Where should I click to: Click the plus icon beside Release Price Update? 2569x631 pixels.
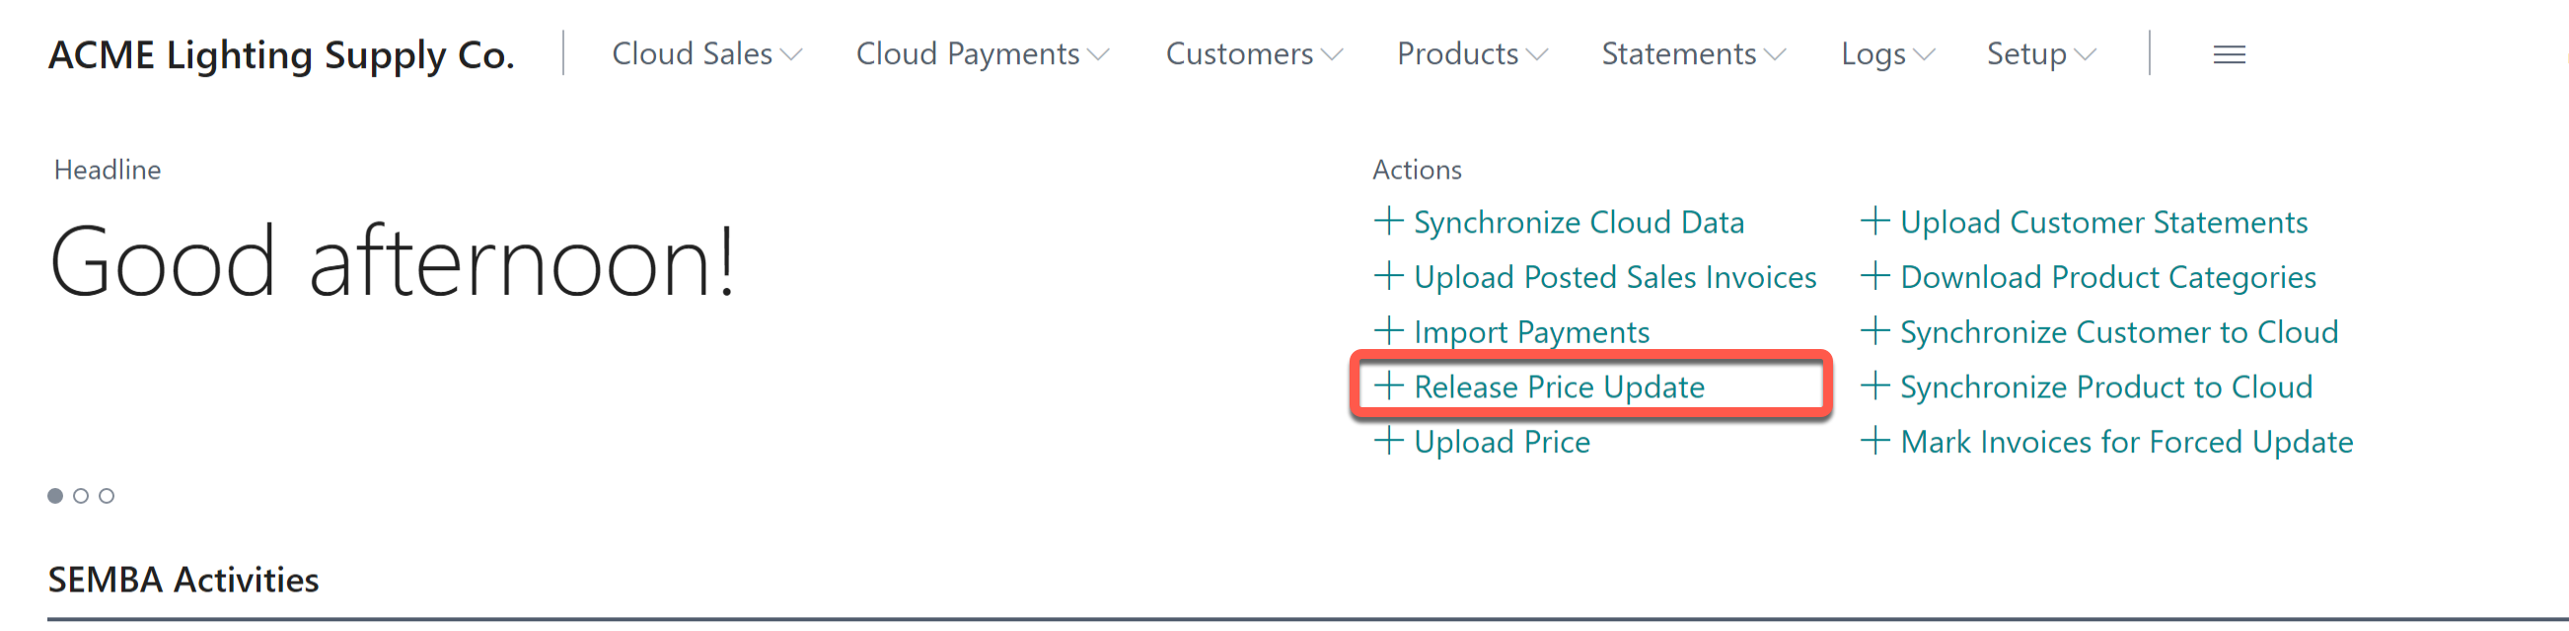pyautogui.click(x=1388, y=386)
